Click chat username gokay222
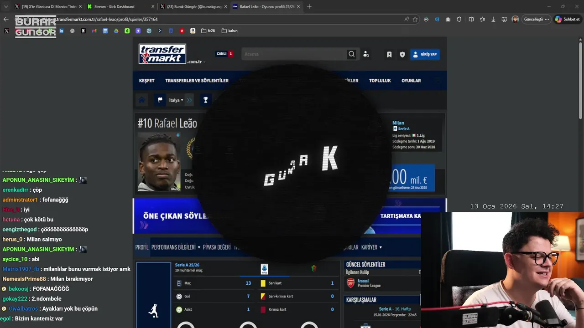Screen dimensions: 584x328 [15, 298]
